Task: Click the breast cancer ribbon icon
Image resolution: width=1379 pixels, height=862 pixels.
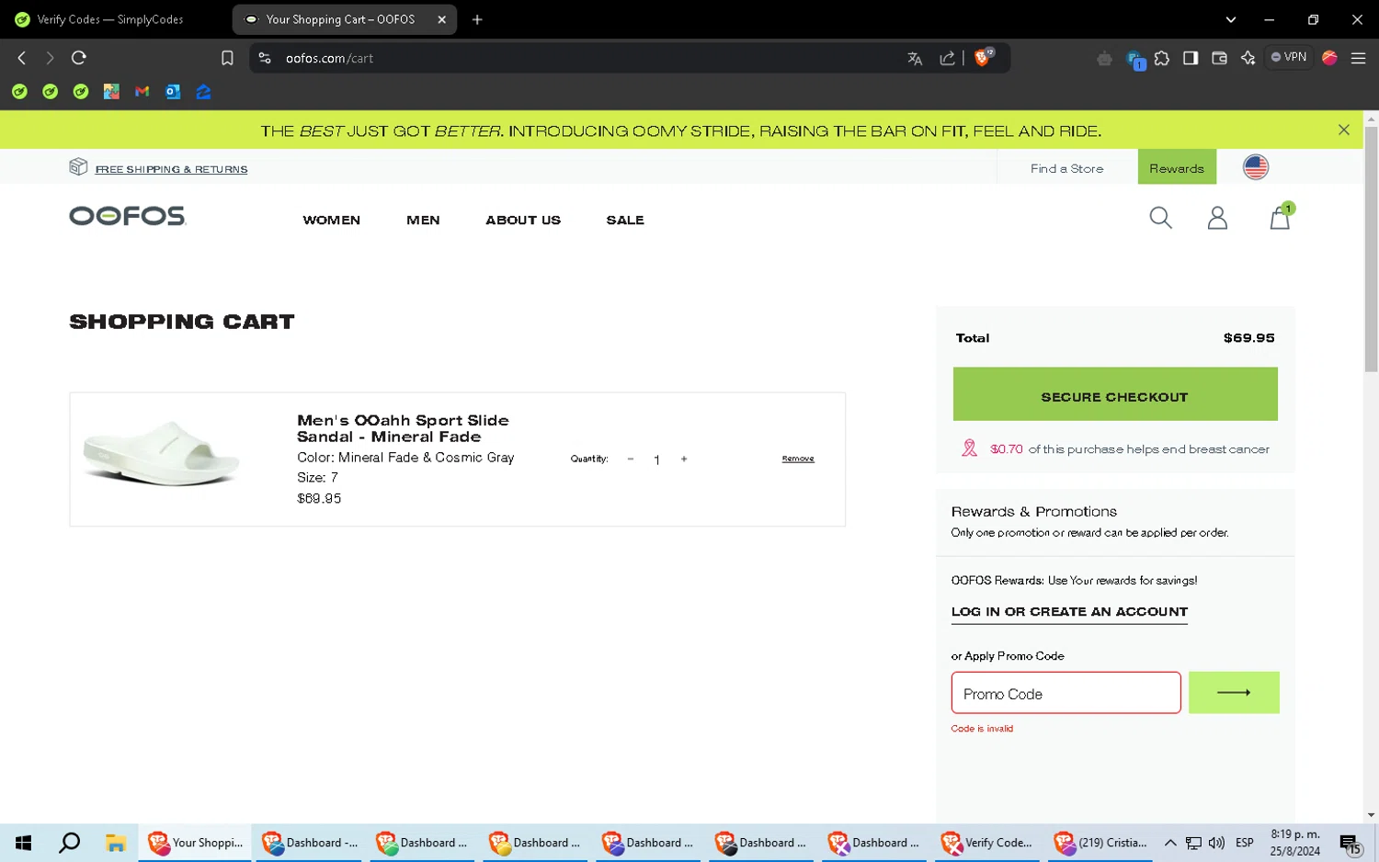Action: pos(969,448)
